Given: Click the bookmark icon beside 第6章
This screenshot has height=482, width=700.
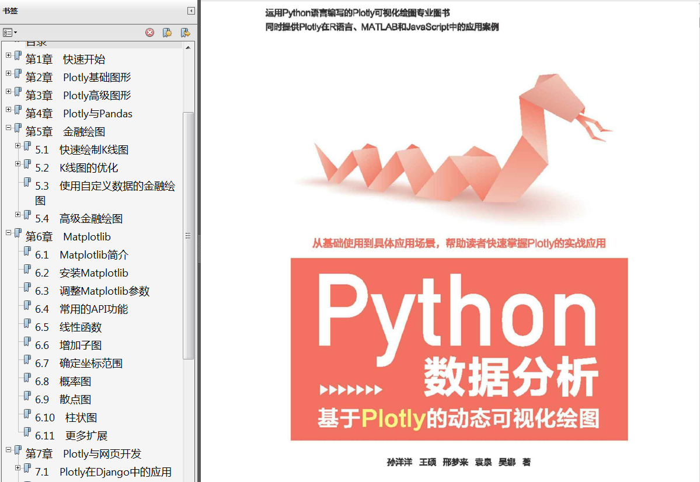Looking at the screenshot, I should pos(18,233).
